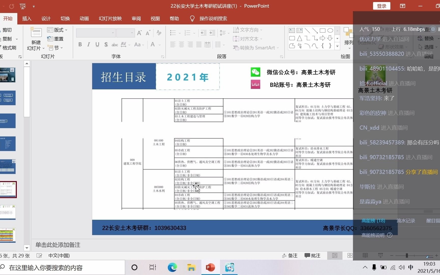Click Increase List Level indent icon
Image resolution: width=440 pixels, height=275 pixels.
[x=212, y=33]
